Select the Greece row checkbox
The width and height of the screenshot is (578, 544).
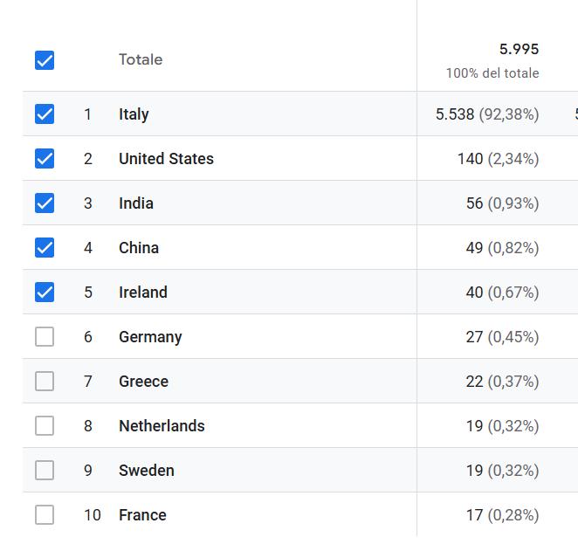(x=45, y=382)
